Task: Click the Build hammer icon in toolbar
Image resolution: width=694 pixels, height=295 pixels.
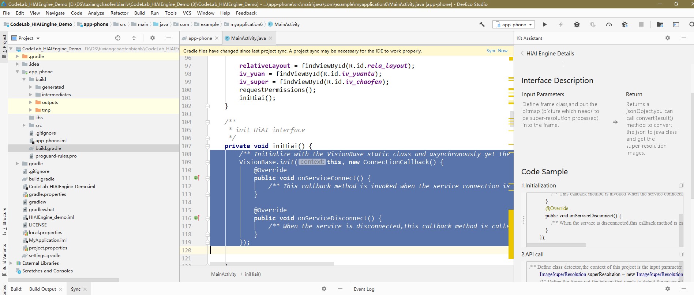Action: pos(482,24)
